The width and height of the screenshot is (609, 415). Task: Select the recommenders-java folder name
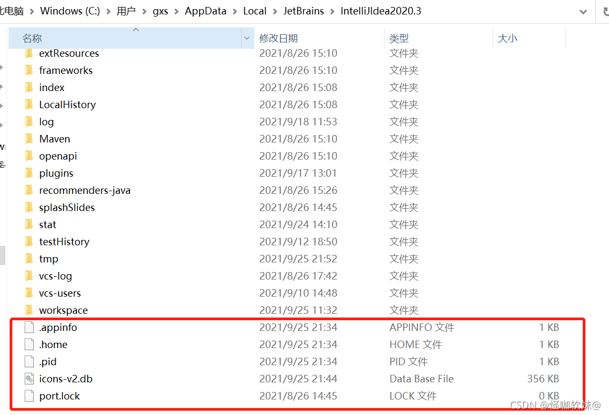[x=85, y=190]
